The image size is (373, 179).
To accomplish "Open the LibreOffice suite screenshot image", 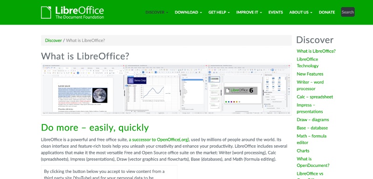I will (x=166, y=89).
